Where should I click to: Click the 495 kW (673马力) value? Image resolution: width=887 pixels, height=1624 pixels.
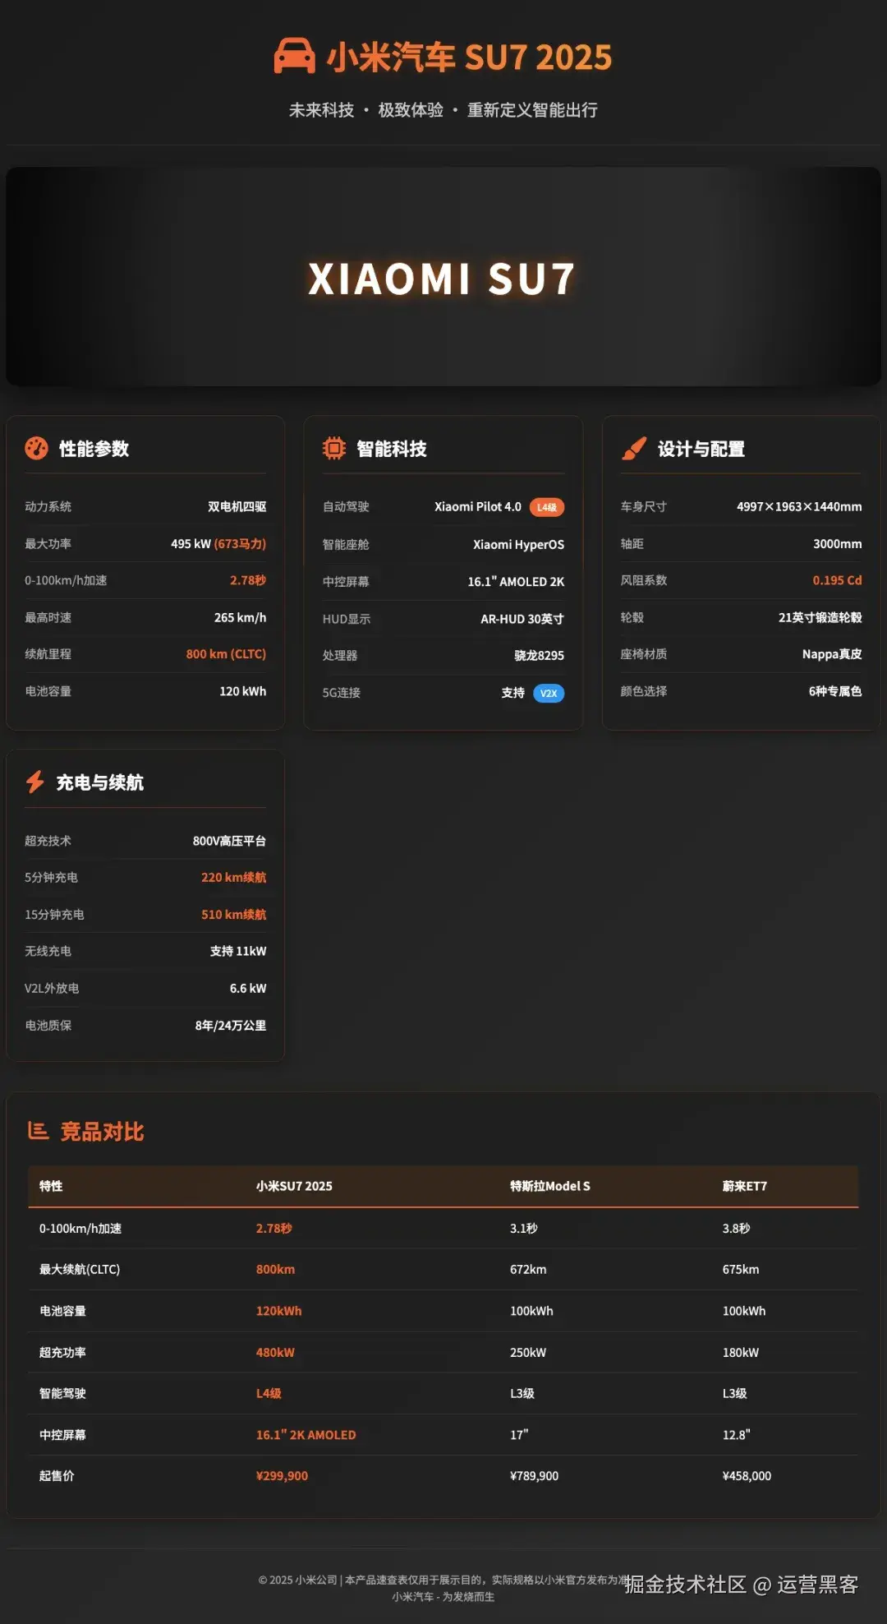point(218,543)
